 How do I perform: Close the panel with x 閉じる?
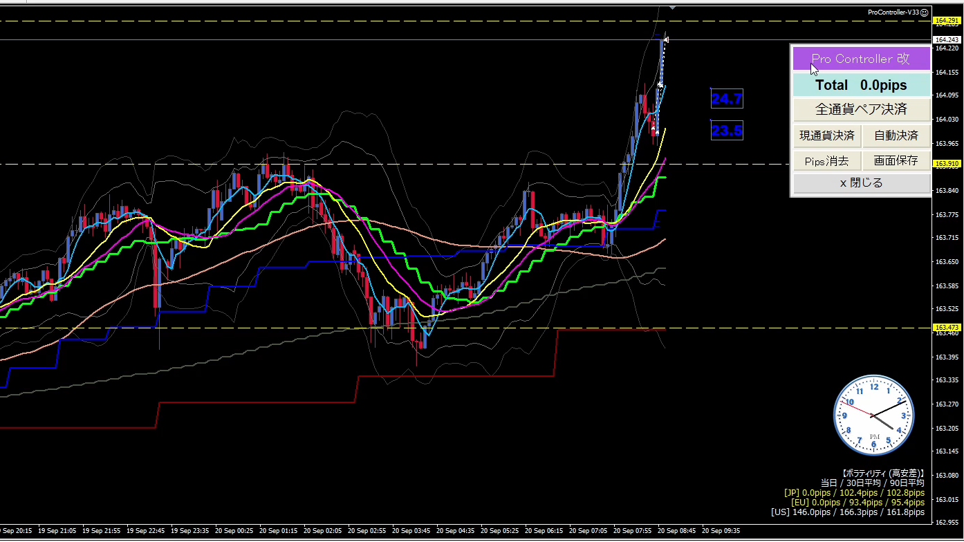[x=862, y=183]
